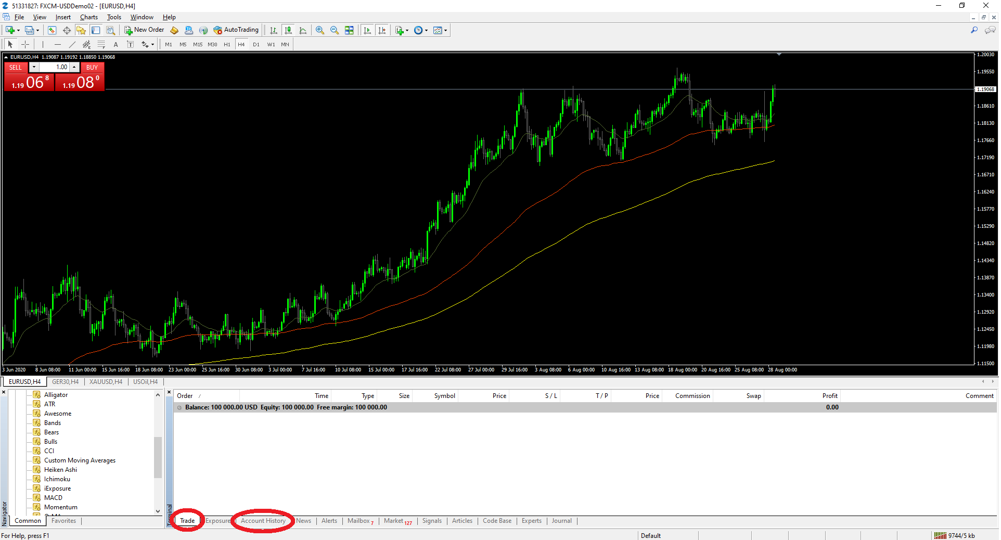The width and height of the screenshot is (1001, 540).
Task: Open the Periodicity clock dropdown
Action: pyautogui.click(x=421, y=30)
